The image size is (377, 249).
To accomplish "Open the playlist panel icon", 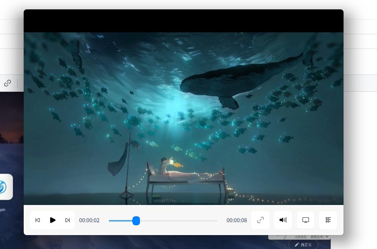I will point(328,220).
